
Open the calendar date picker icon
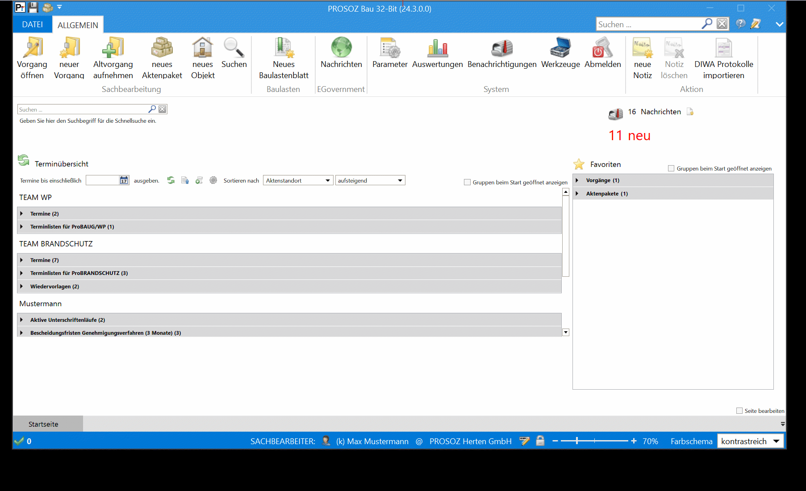[124, 180]
